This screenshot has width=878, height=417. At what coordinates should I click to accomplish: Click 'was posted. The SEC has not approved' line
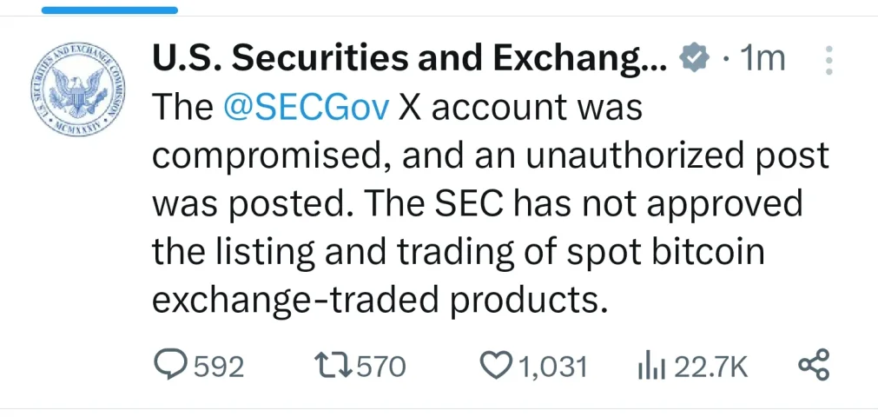(478, 204)
